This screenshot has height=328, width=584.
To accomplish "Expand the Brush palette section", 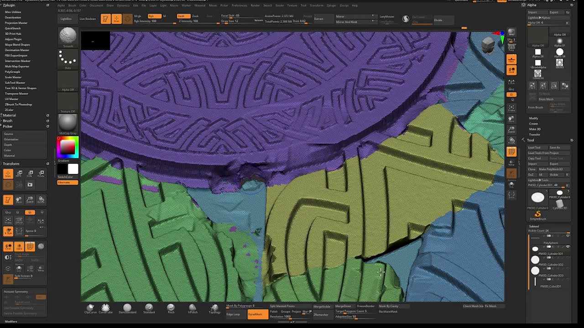I will (x=8, y=121).
